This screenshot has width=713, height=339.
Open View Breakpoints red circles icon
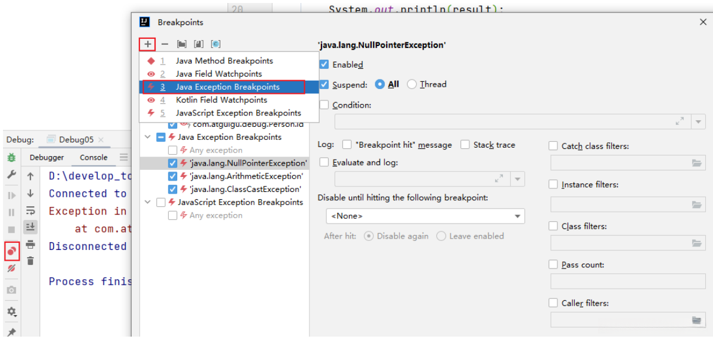[12, 251]
